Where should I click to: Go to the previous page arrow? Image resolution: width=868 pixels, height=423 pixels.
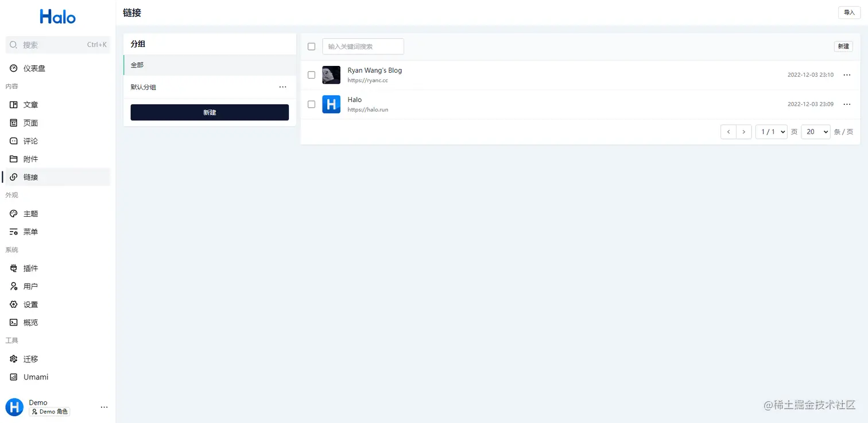728,132
